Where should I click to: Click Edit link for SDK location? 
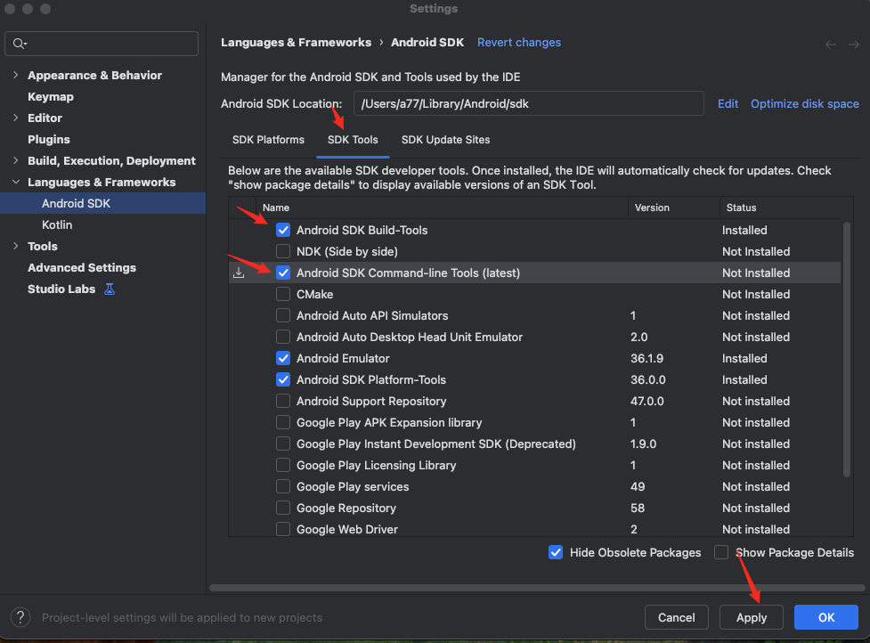tap(728, 103)
